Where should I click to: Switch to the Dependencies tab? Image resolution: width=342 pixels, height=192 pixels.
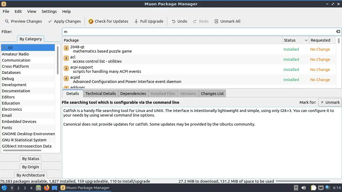click(133, 94)
